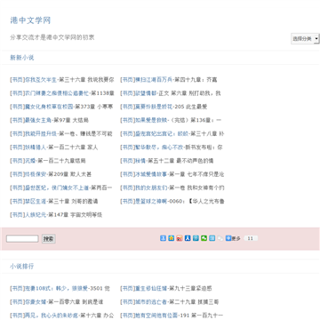Click the blue person share icon
This screenshot has height=320, width=320.
click(163, 238)
